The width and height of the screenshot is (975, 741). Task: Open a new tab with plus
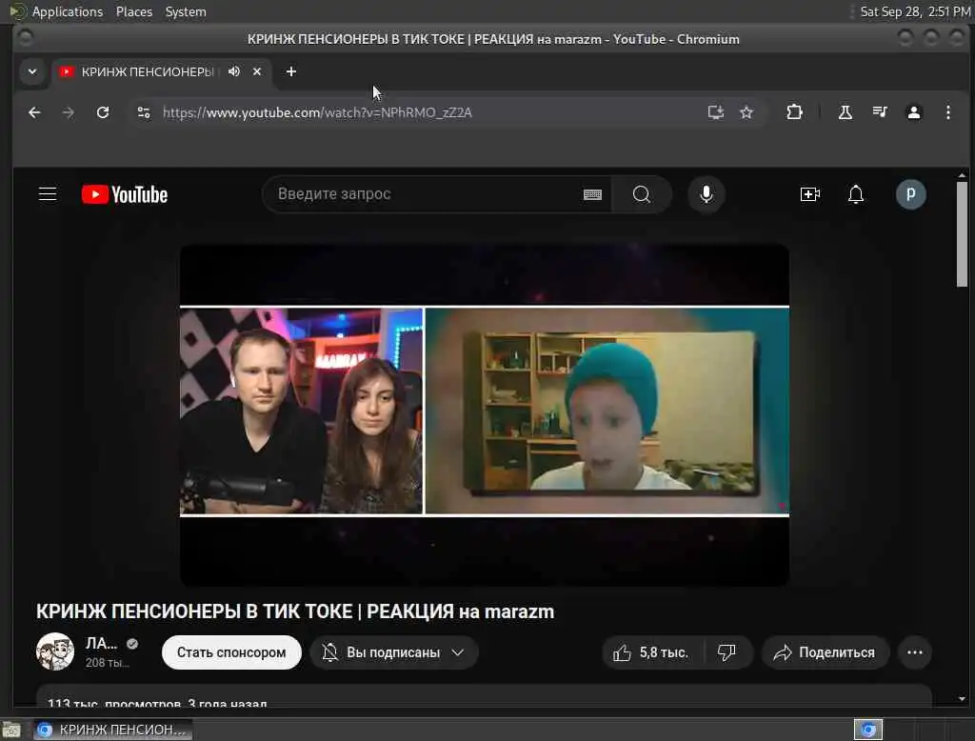(291, 71)
